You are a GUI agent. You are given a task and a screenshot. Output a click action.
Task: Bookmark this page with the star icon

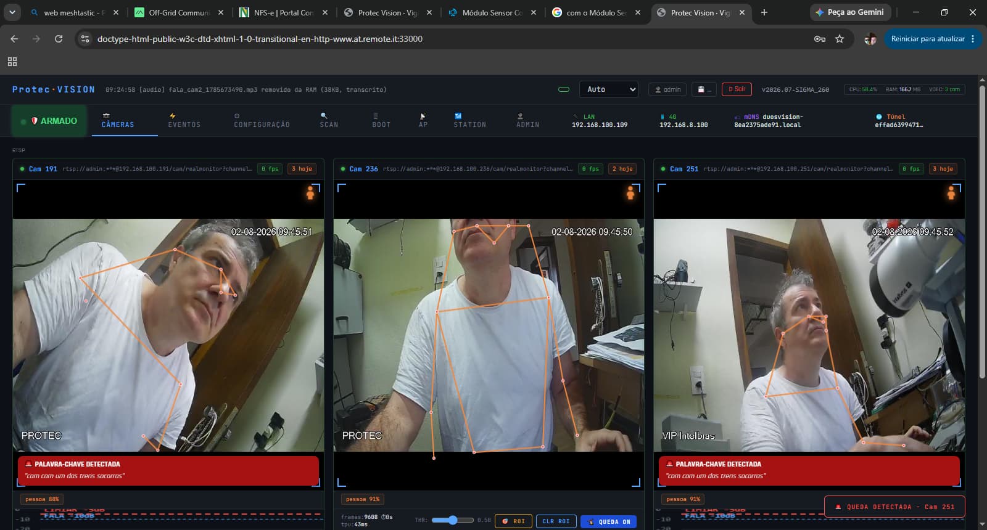(840, 39)
